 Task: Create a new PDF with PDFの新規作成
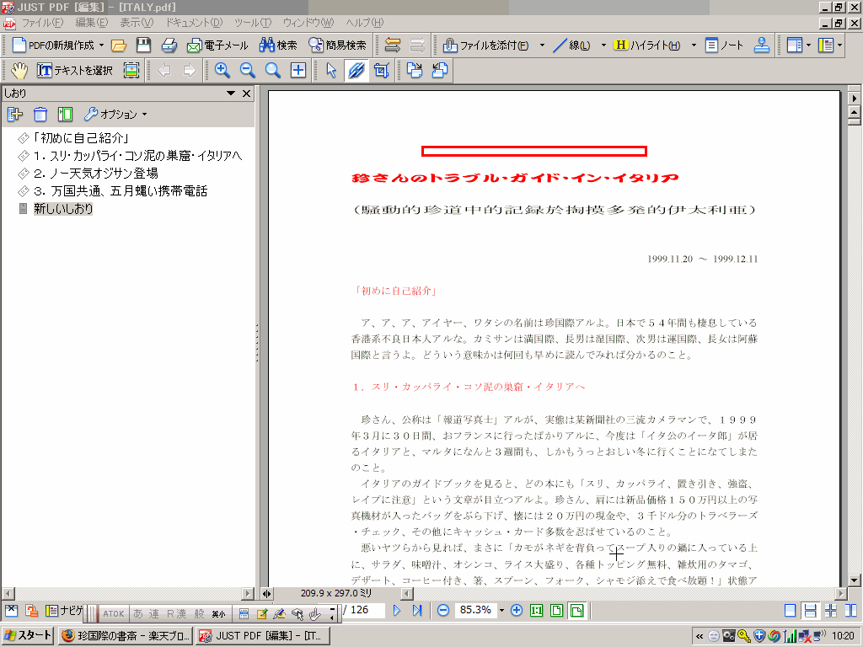coord(53,45)
